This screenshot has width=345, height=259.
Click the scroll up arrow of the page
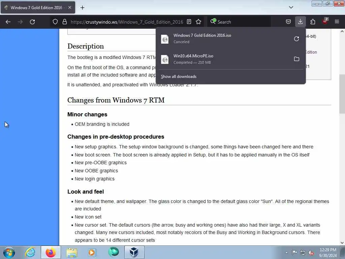[342, 31]
